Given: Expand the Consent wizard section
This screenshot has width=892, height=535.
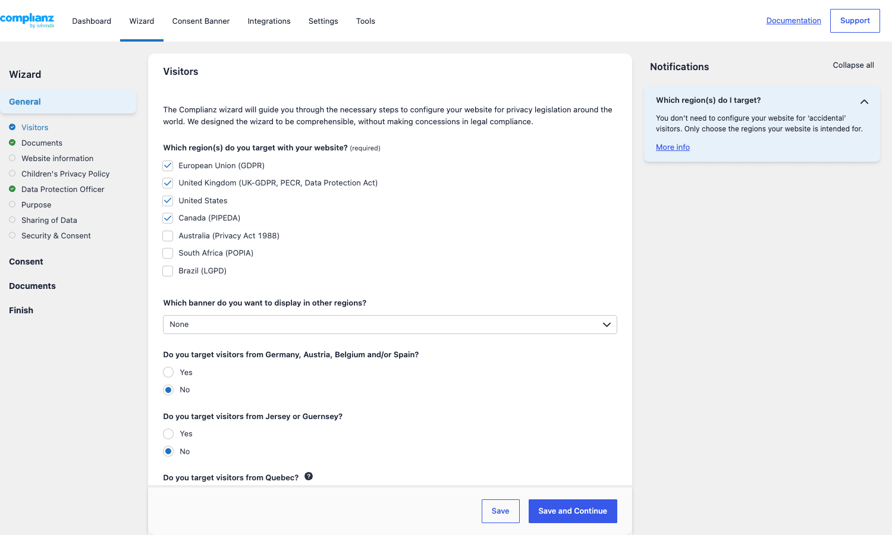Looking at the screenshot, I should coord(26,262).
